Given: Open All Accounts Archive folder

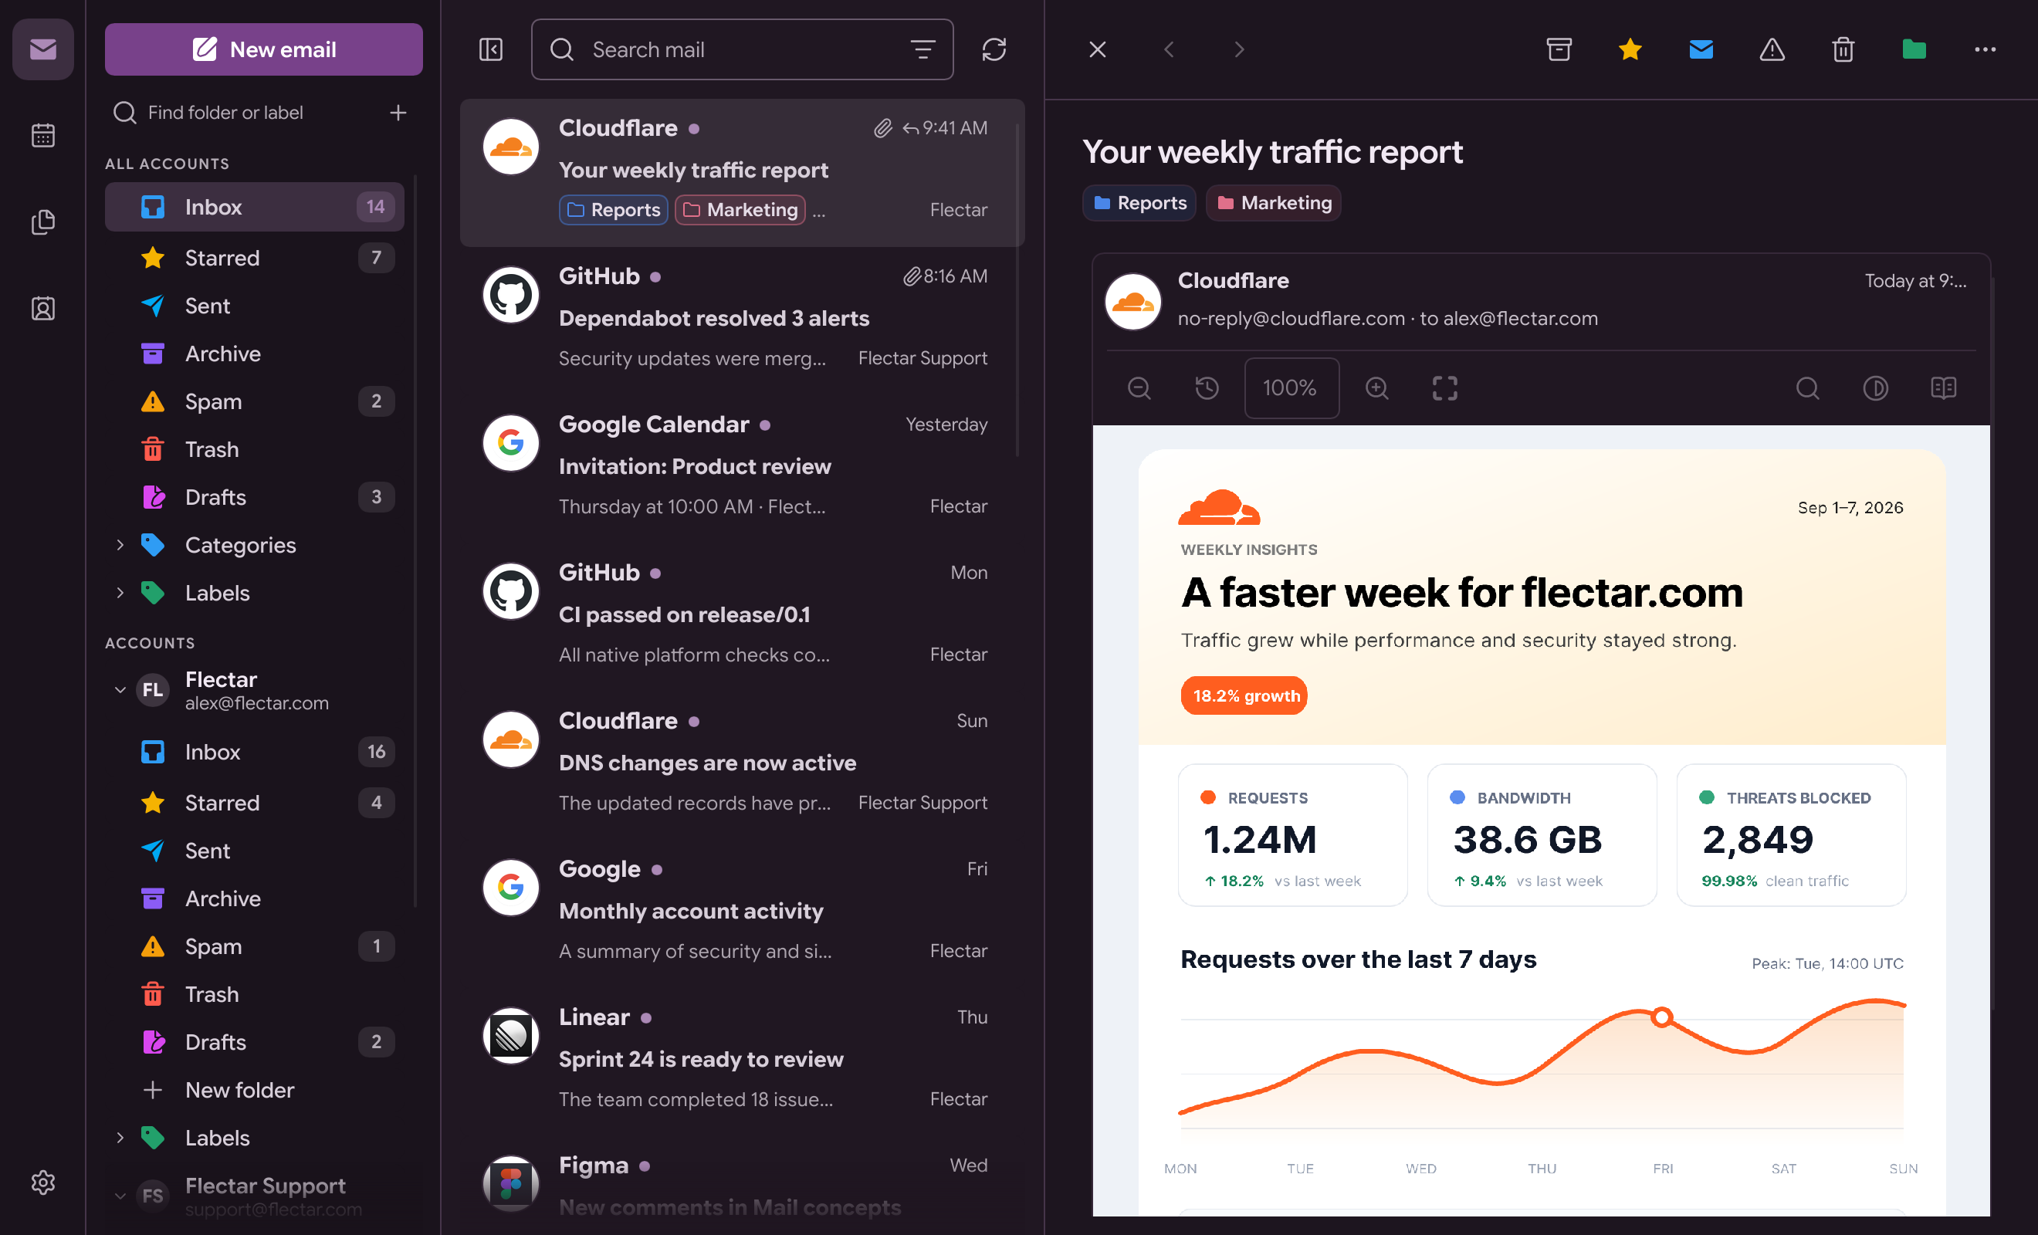Looking at the screenshot, I should [x=255, y=354].
